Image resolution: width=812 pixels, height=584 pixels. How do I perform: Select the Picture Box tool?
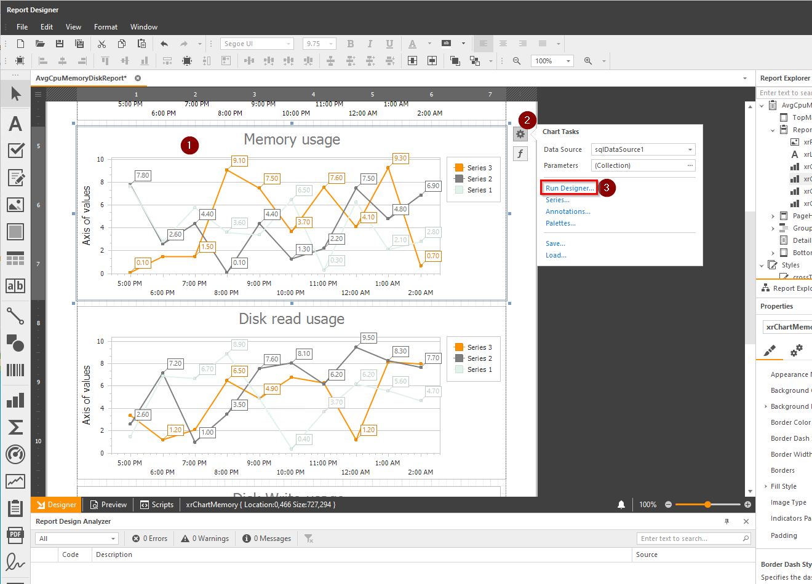(15, 205)
